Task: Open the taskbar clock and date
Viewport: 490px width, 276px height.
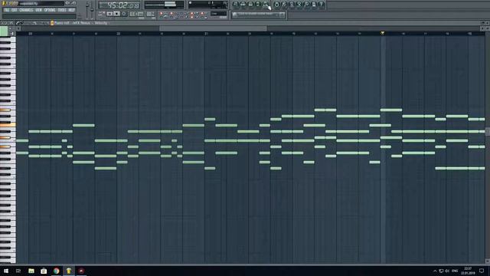Action: tap(468, 271)
